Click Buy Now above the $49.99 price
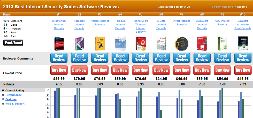 click(x=182, y=70)
